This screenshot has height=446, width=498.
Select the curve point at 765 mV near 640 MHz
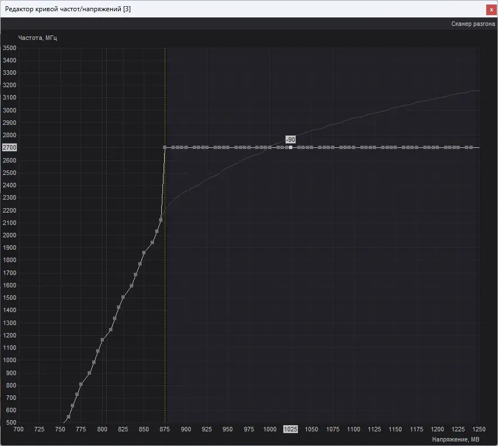tap(73, 406)
